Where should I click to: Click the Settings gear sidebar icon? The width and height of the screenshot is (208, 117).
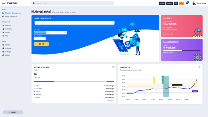tap(3, 52)
